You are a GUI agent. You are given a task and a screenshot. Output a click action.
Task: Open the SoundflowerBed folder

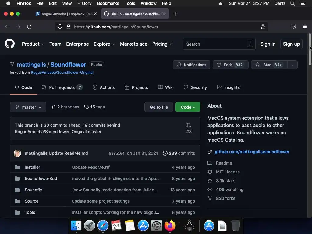pos(41,179)
